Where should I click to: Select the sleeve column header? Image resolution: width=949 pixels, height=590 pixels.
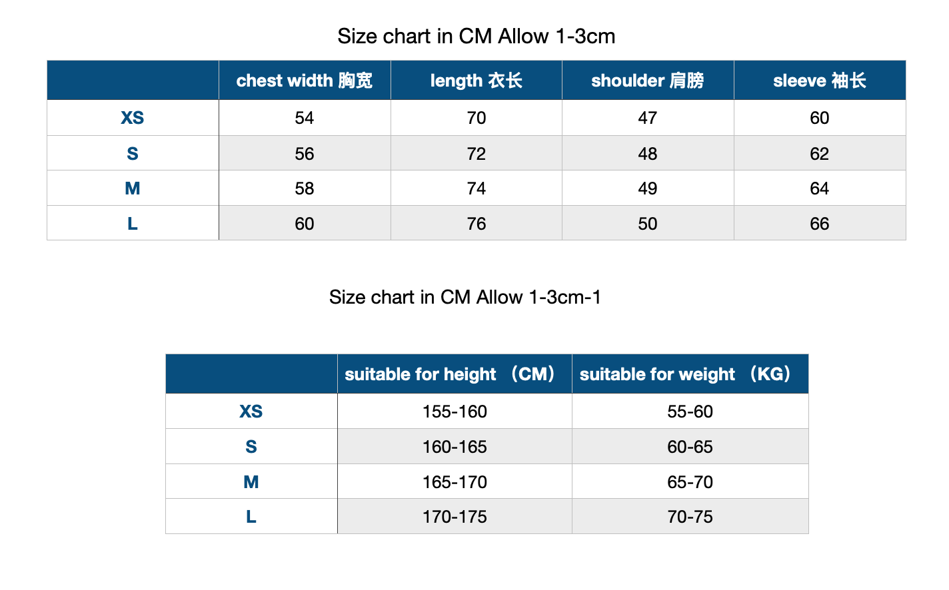point(820,81)
